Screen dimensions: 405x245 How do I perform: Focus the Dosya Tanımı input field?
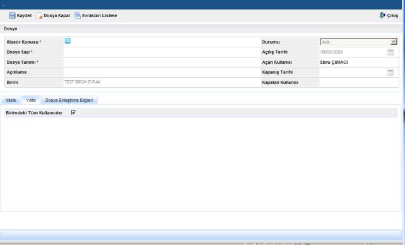tap(161, 63)
